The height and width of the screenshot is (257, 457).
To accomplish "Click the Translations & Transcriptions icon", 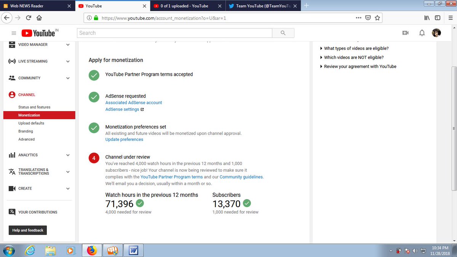I will click(12, 172).
